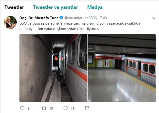
Task: Click the tweet text about EGO ve Bugsaş
Action: pos(80,26)
